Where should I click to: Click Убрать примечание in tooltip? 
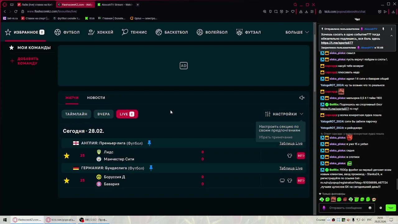point(275,137)
